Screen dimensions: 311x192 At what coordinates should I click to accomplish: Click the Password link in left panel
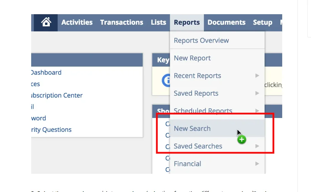point(39,118)
